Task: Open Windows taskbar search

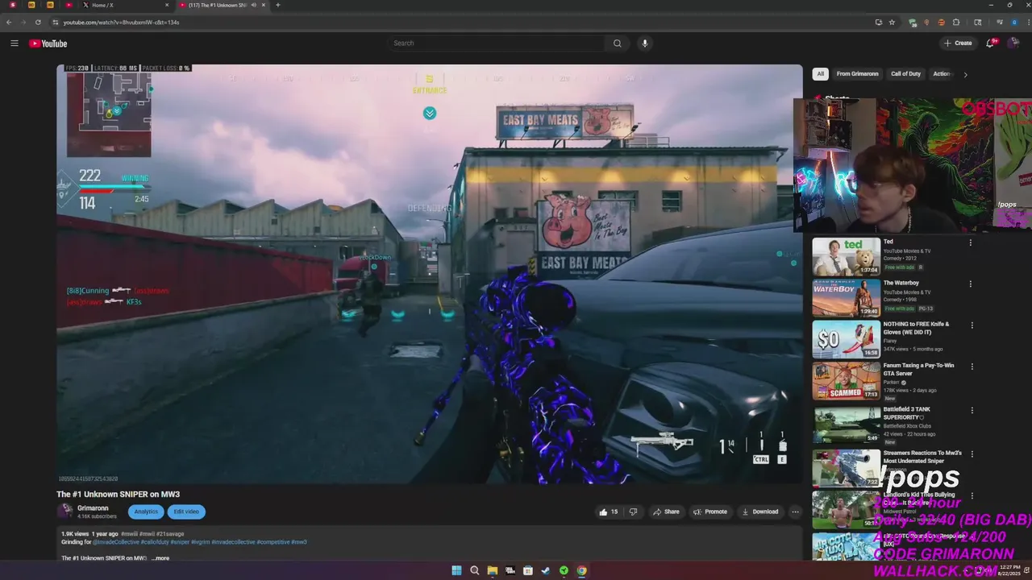Action: pos(474,570)
